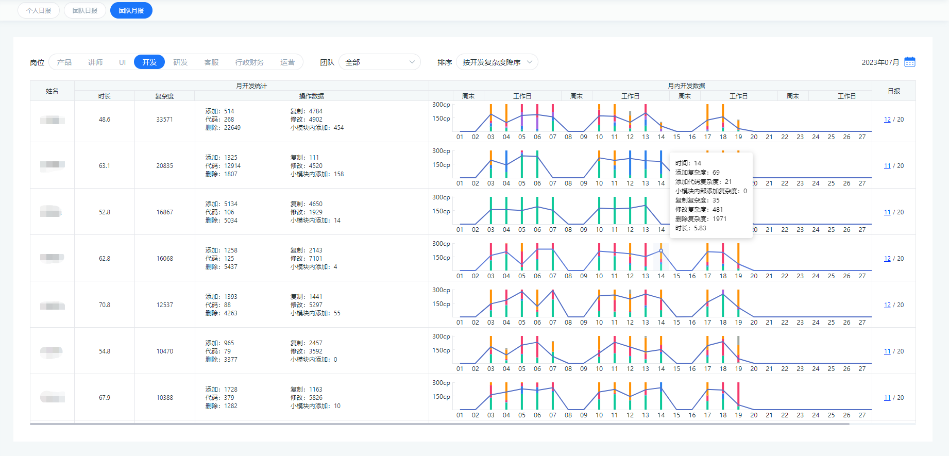Image resolution: width=949 pixels, height=456 pixels.
Task: Click the highlighted day 14 point in 16068 chart
Action: coord(661,250)
